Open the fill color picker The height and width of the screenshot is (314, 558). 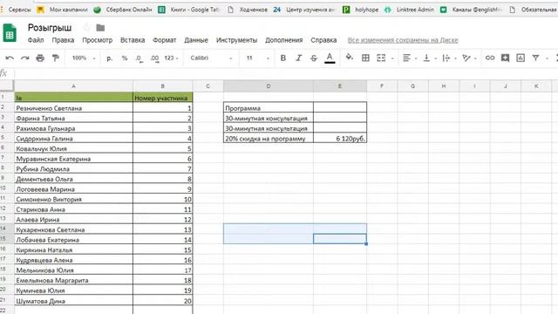350,58
